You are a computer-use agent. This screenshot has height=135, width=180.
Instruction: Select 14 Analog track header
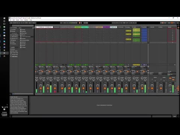coord(128,27)
